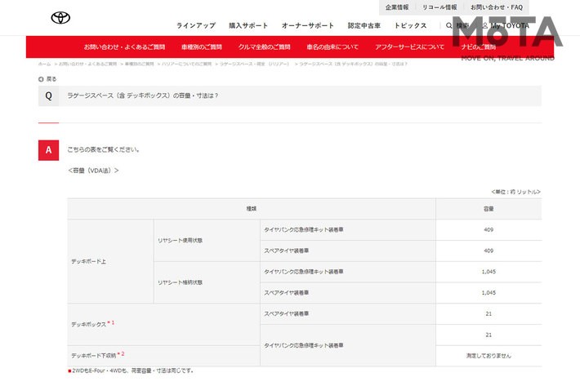580x386 pixels.
Task: Open the 車名の由来について tab
Action: point(332,47)
